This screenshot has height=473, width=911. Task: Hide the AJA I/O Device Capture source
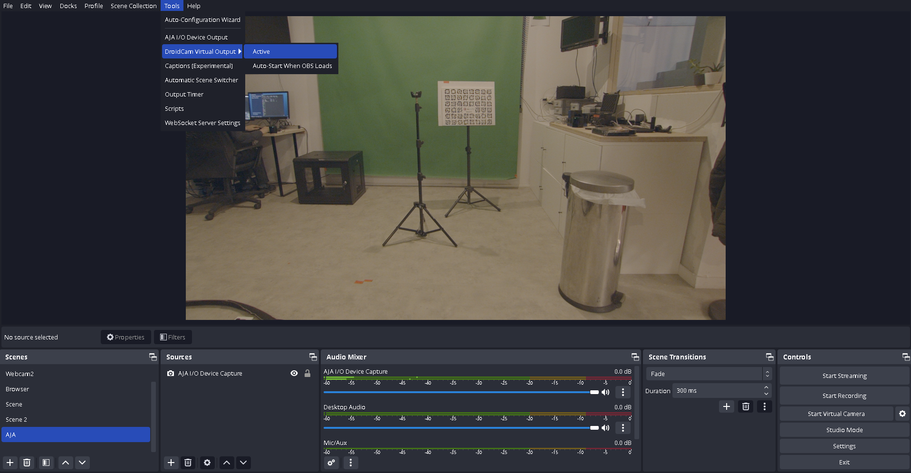click(x=294, y=374)
